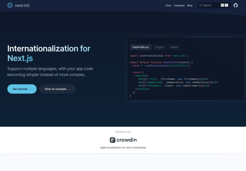Click the Crowdin logo
The image size is (246, 171).
[123, 140]
